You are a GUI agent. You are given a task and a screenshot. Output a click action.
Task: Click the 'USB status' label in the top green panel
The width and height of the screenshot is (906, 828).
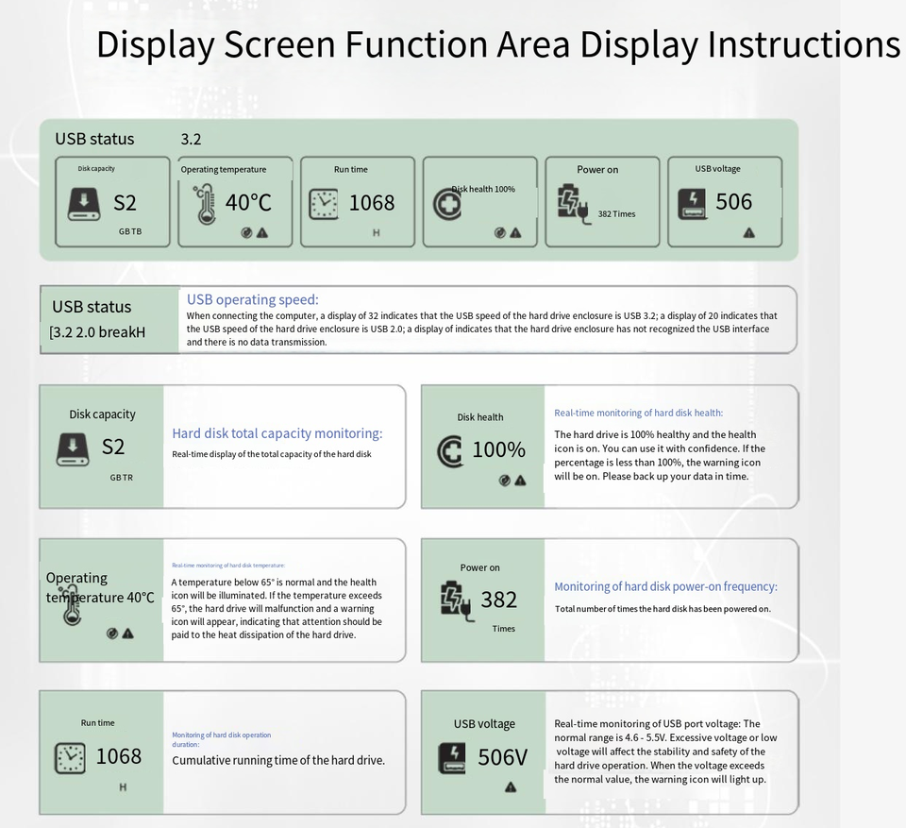(x=94, y=139)
